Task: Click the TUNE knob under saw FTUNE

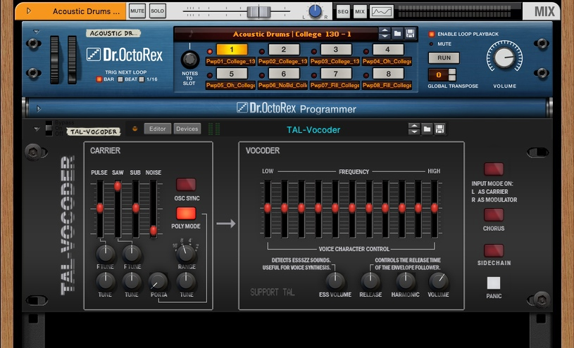Action: click(132, 281)
